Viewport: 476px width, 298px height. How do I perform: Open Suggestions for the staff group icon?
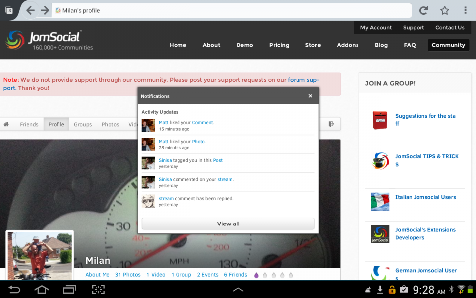pyautogui.click(x=380, y=120)
